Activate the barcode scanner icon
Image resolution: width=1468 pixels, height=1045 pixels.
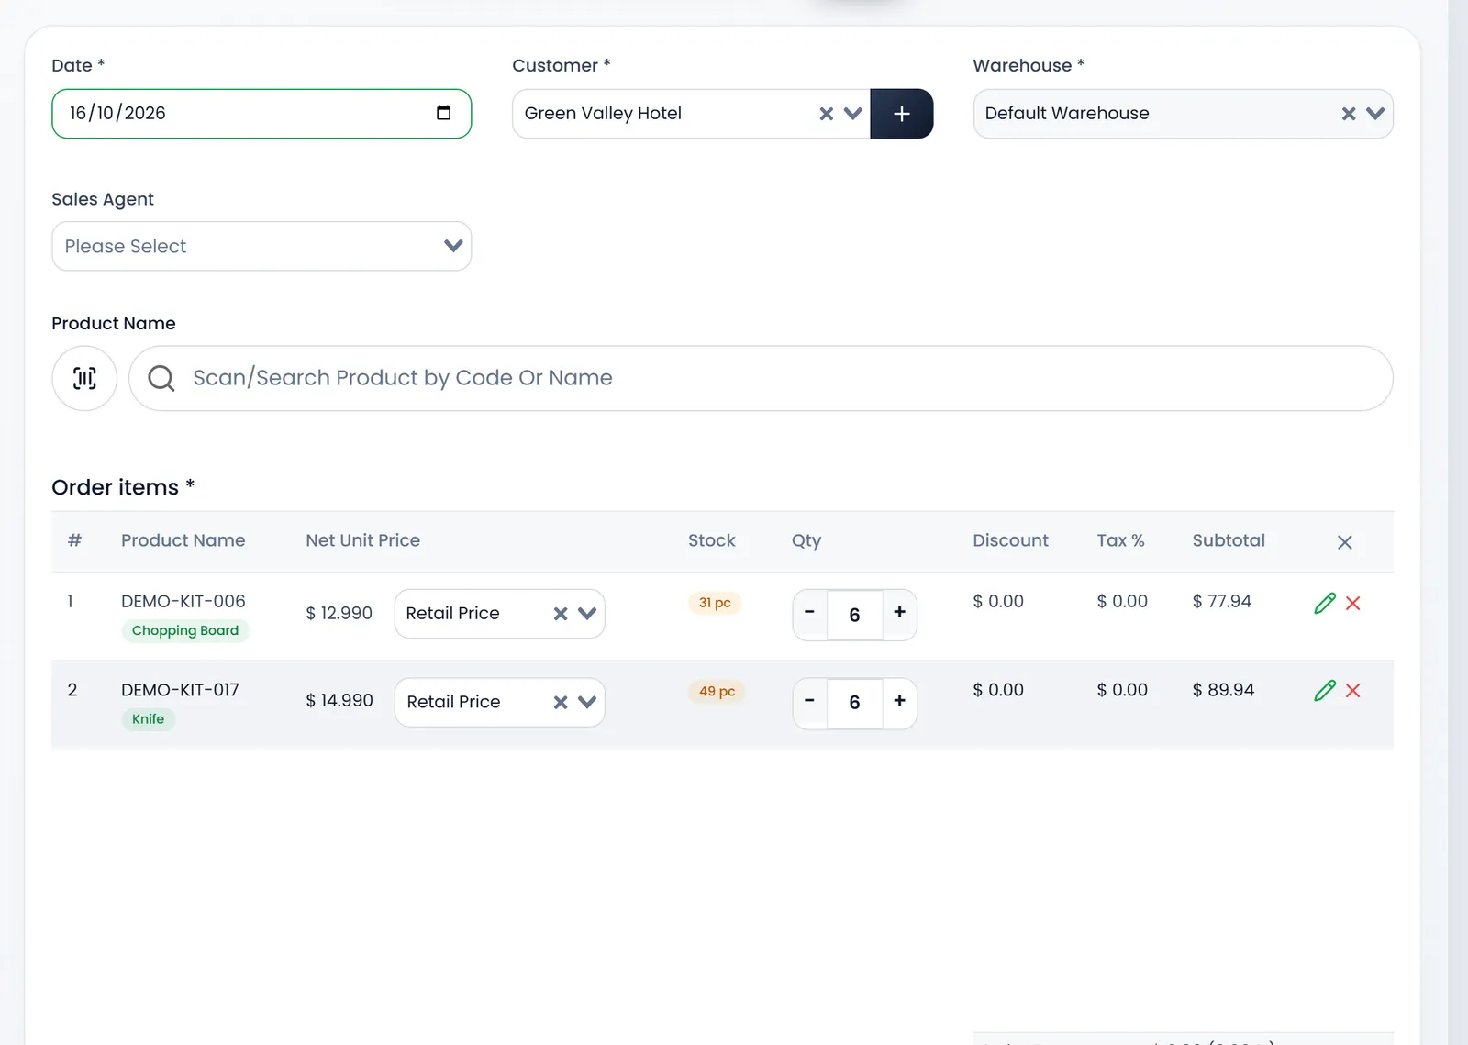pyautogui.click(x=84, y=378)
